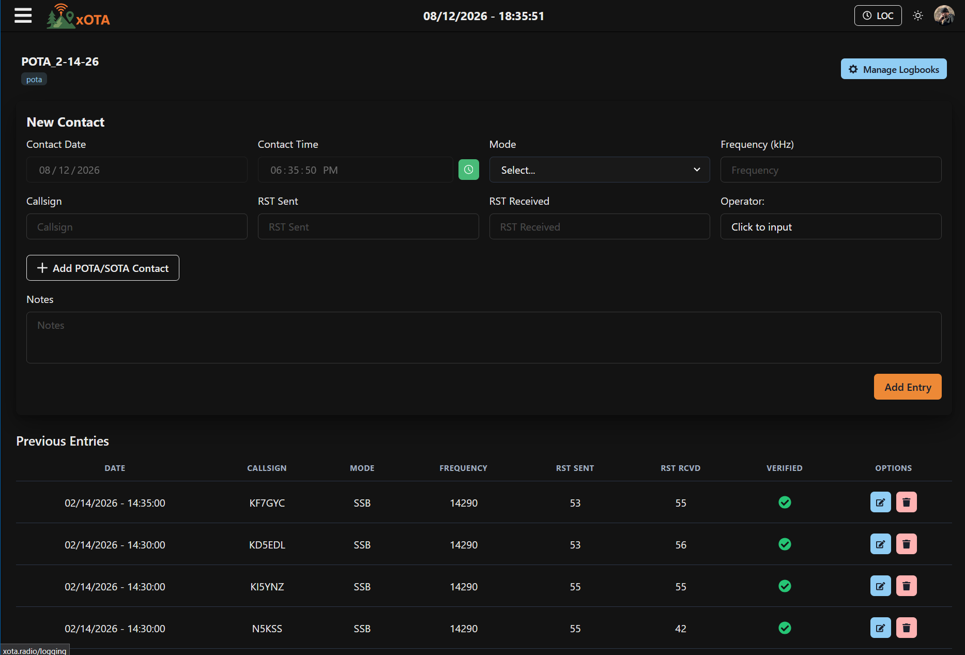This screenshot has height=655, width=965.
Task: Click the pota tag badge
Action: tap(34, 79)
